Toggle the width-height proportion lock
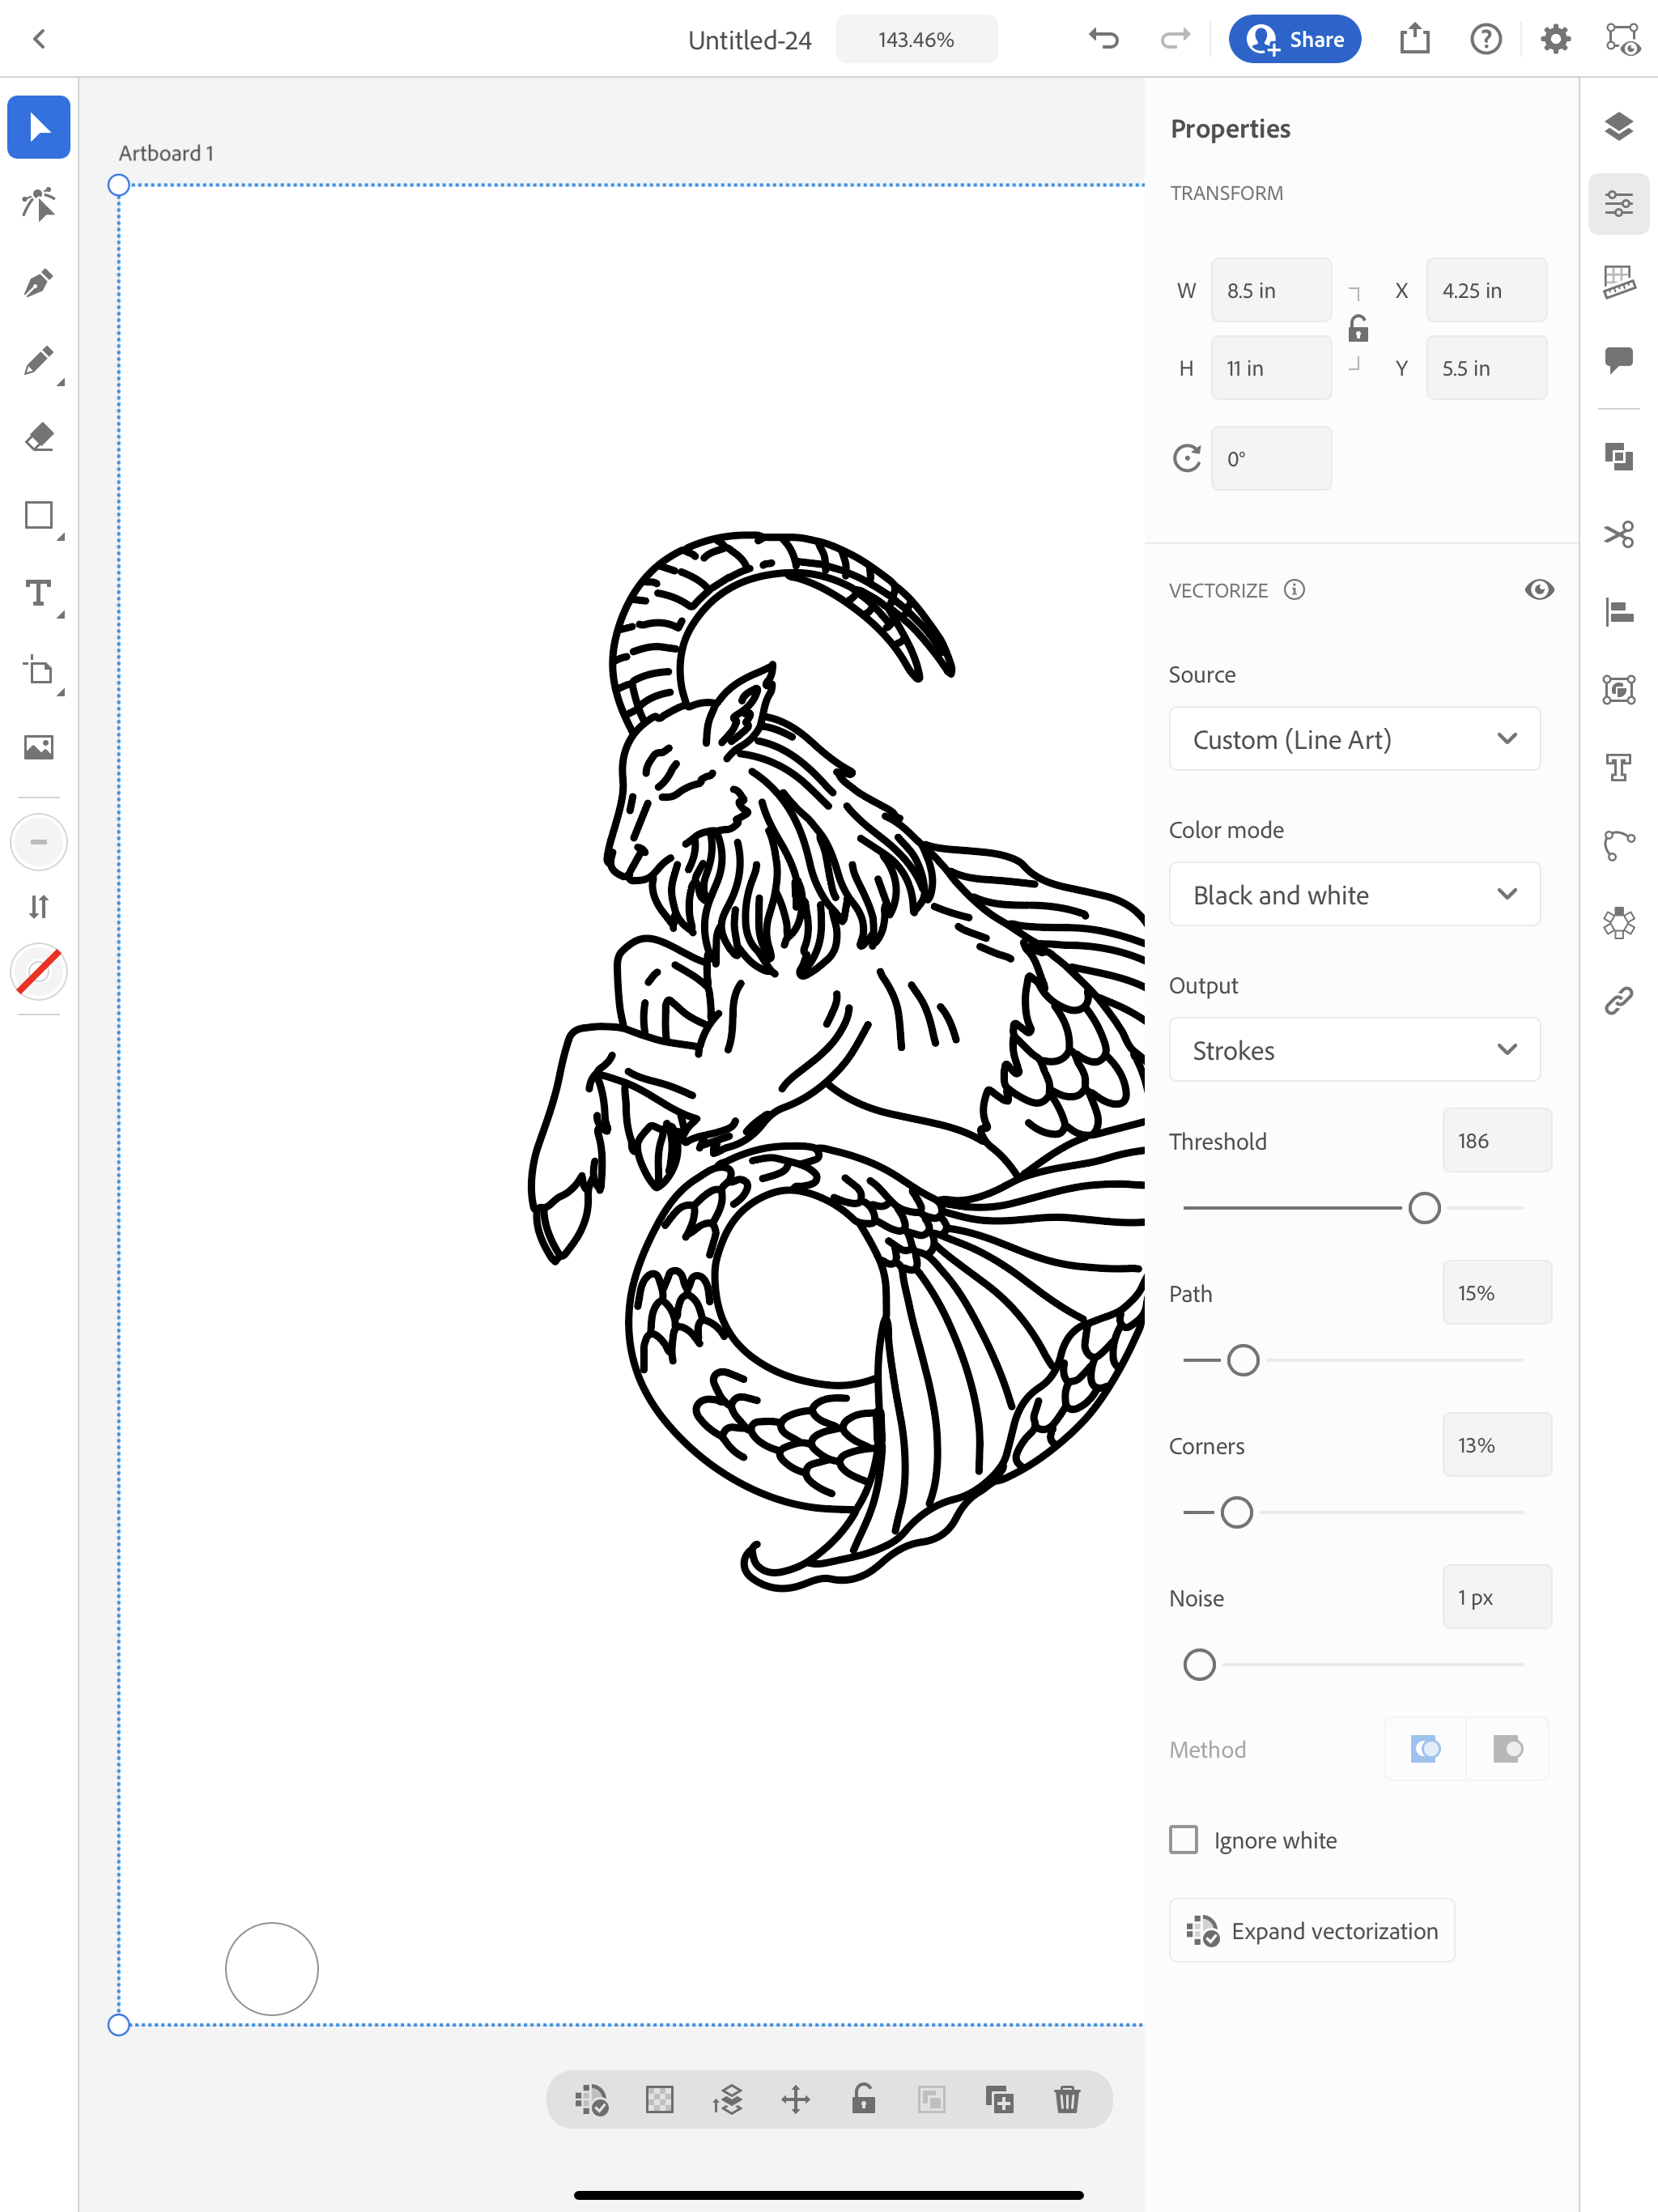1658x2212 pixels. pos(1357,329)
